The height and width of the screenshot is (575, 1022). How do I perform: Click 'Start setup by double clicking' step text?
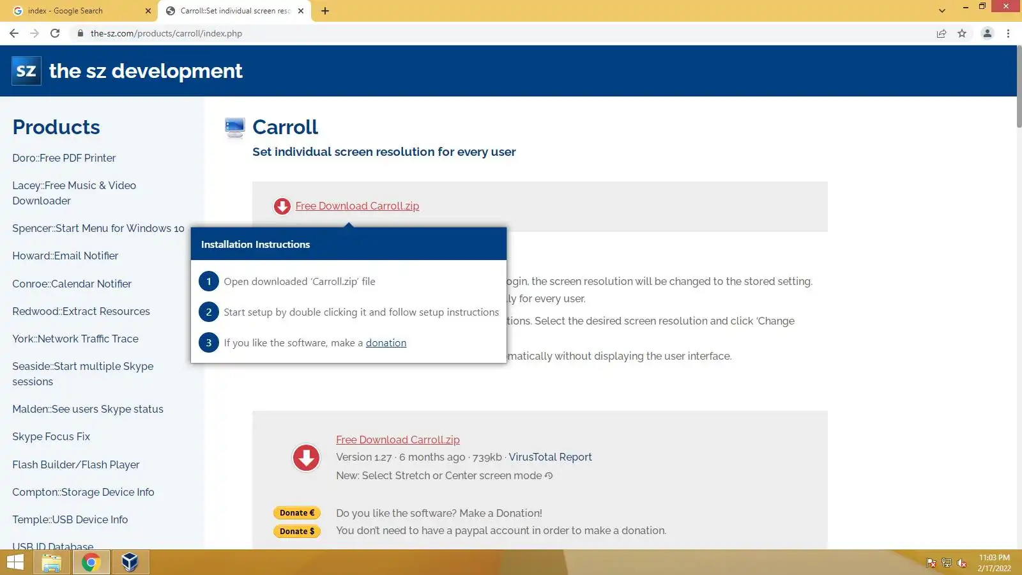(x=361, y=312)
